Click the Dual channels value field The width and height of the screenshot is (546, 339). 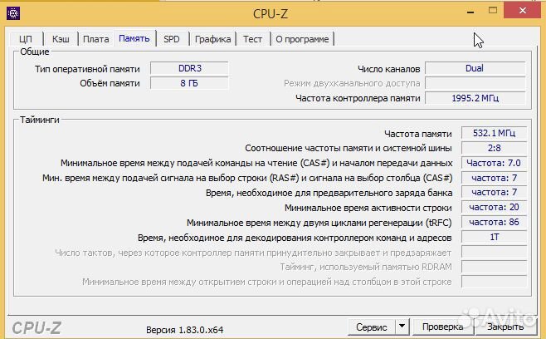tap(475, 68)
